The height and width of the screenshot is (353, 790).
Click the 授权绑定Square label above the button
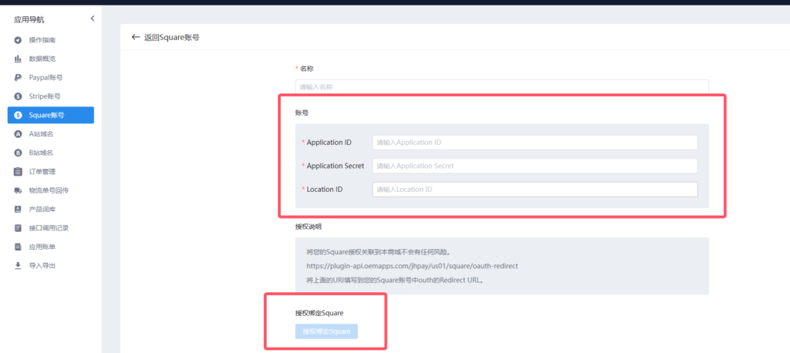(x=319, y=313)
